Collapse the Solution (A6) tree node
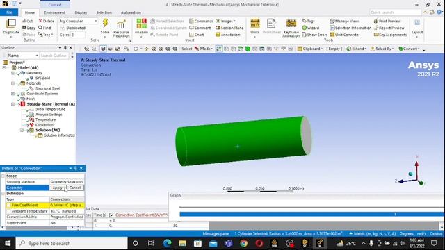The width and height of the screenshot is (445, 250). coord(22,130)
